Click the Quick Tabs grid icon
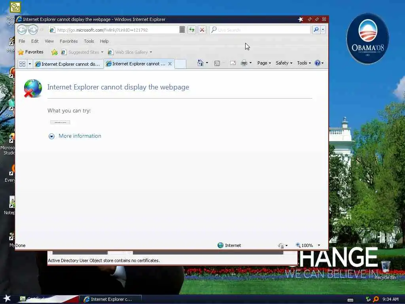Image resolution: width=405 pixels, height=304 pixels. pyautogui.click(x=23, y=64)
